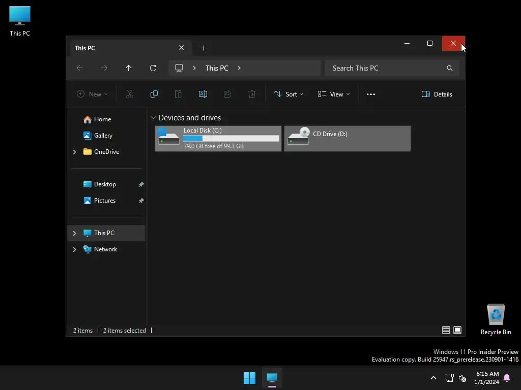Image resolution: width=521 pixels, height=390 pixels.
Task: Expand the OneDrive tree node
Action: click(74, 151)
